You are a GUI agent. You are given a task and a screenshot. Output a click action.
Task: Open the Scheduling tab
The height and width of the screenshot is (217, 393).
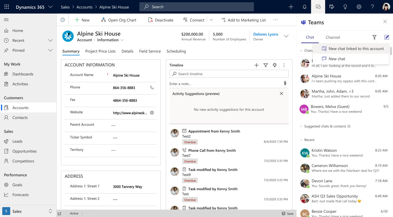pyautogui.click(x=176, y=51)
